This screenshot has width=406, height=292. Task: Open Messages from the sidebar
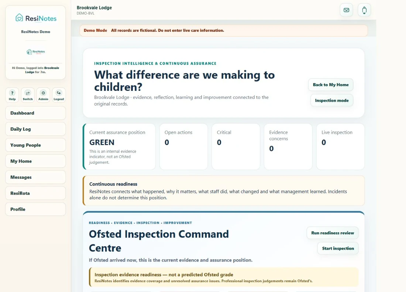tap(35, 177)
